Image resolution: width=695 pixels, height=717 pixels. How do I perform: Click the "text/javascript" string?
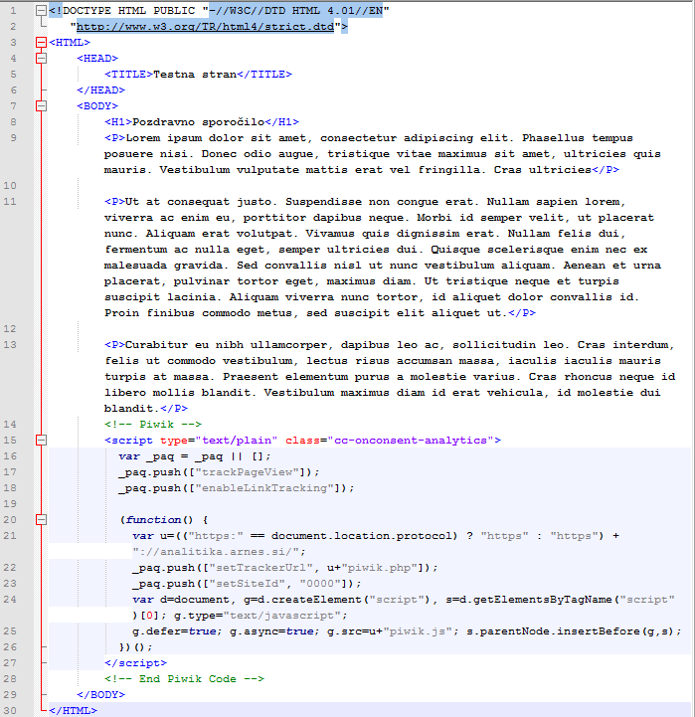pyautogui.click(x=282, y=616)
